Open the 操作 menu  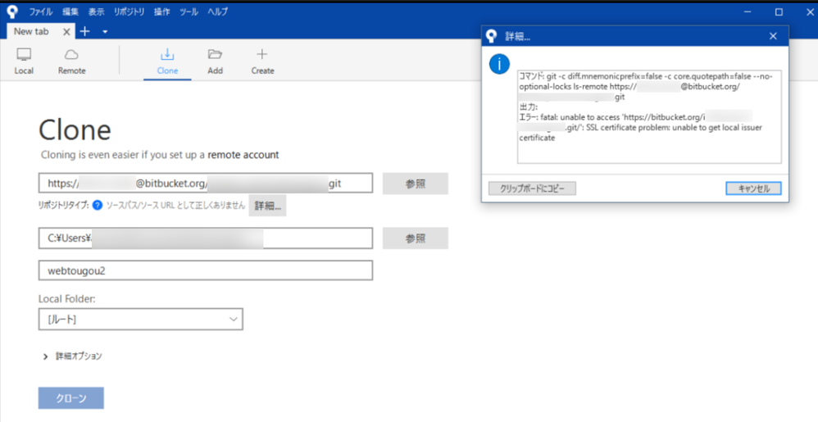[161, 11]
